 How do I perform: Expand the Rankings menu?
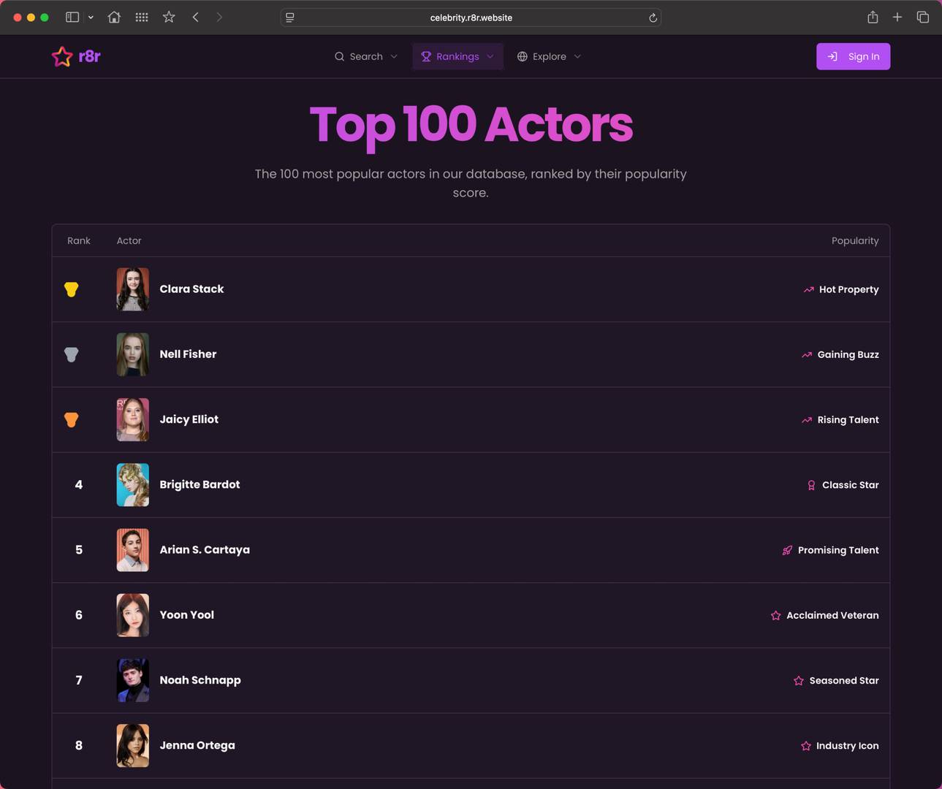pos(457,56)
